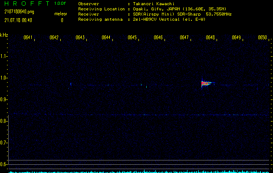Click the location text Ogaki, Gifu, JAPAN
This screenshot has height=173, width=273.
(156, 9)
